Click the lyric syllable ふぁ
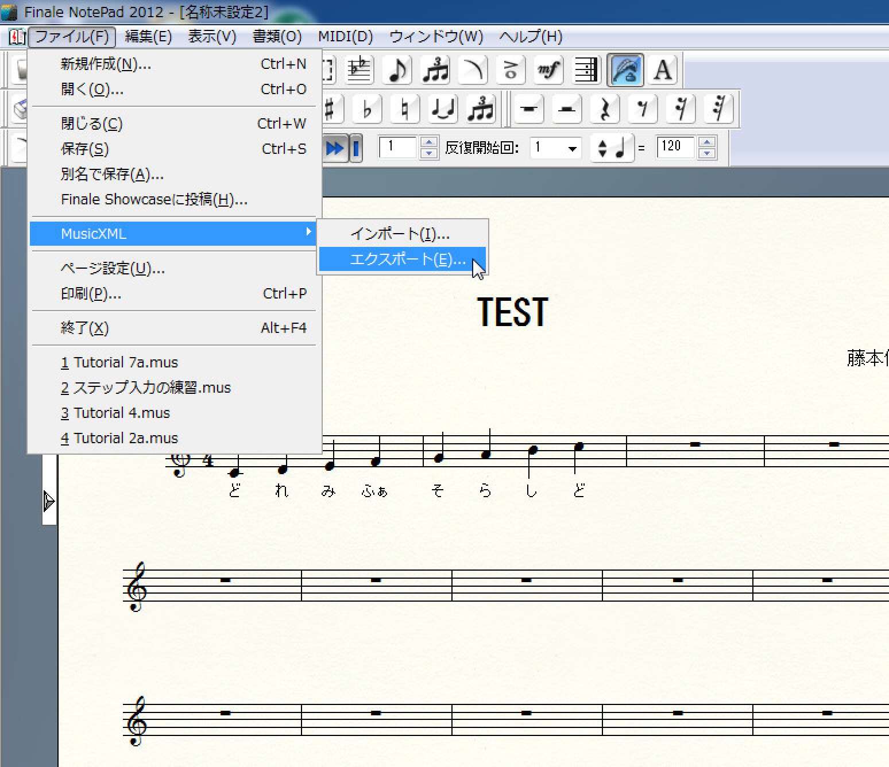 coord(374,491)
